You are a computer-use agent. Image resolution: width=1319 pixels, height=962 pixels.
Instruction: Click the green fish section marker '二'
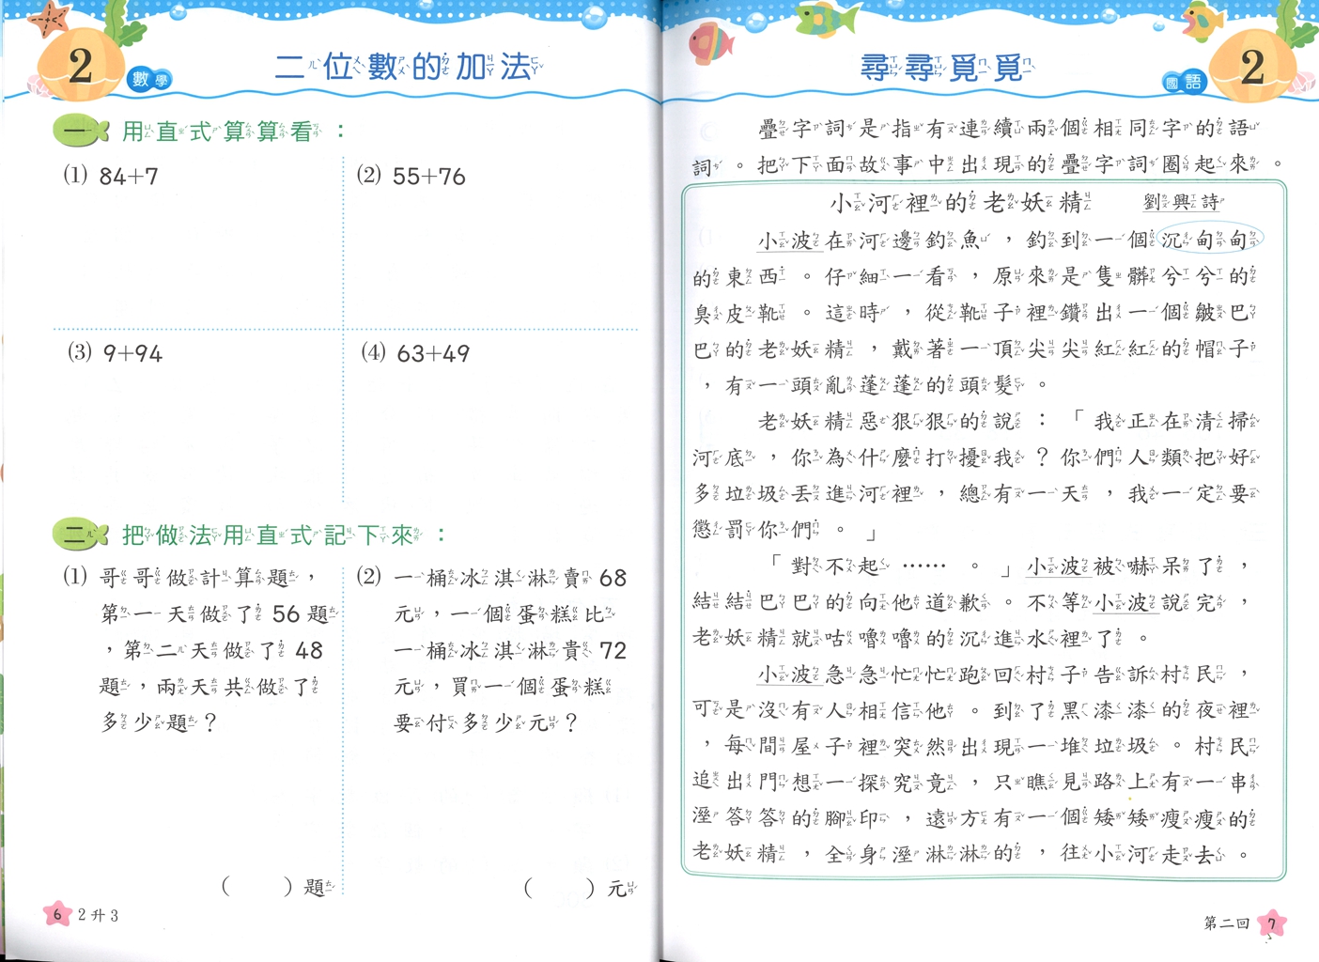point(81,535)
